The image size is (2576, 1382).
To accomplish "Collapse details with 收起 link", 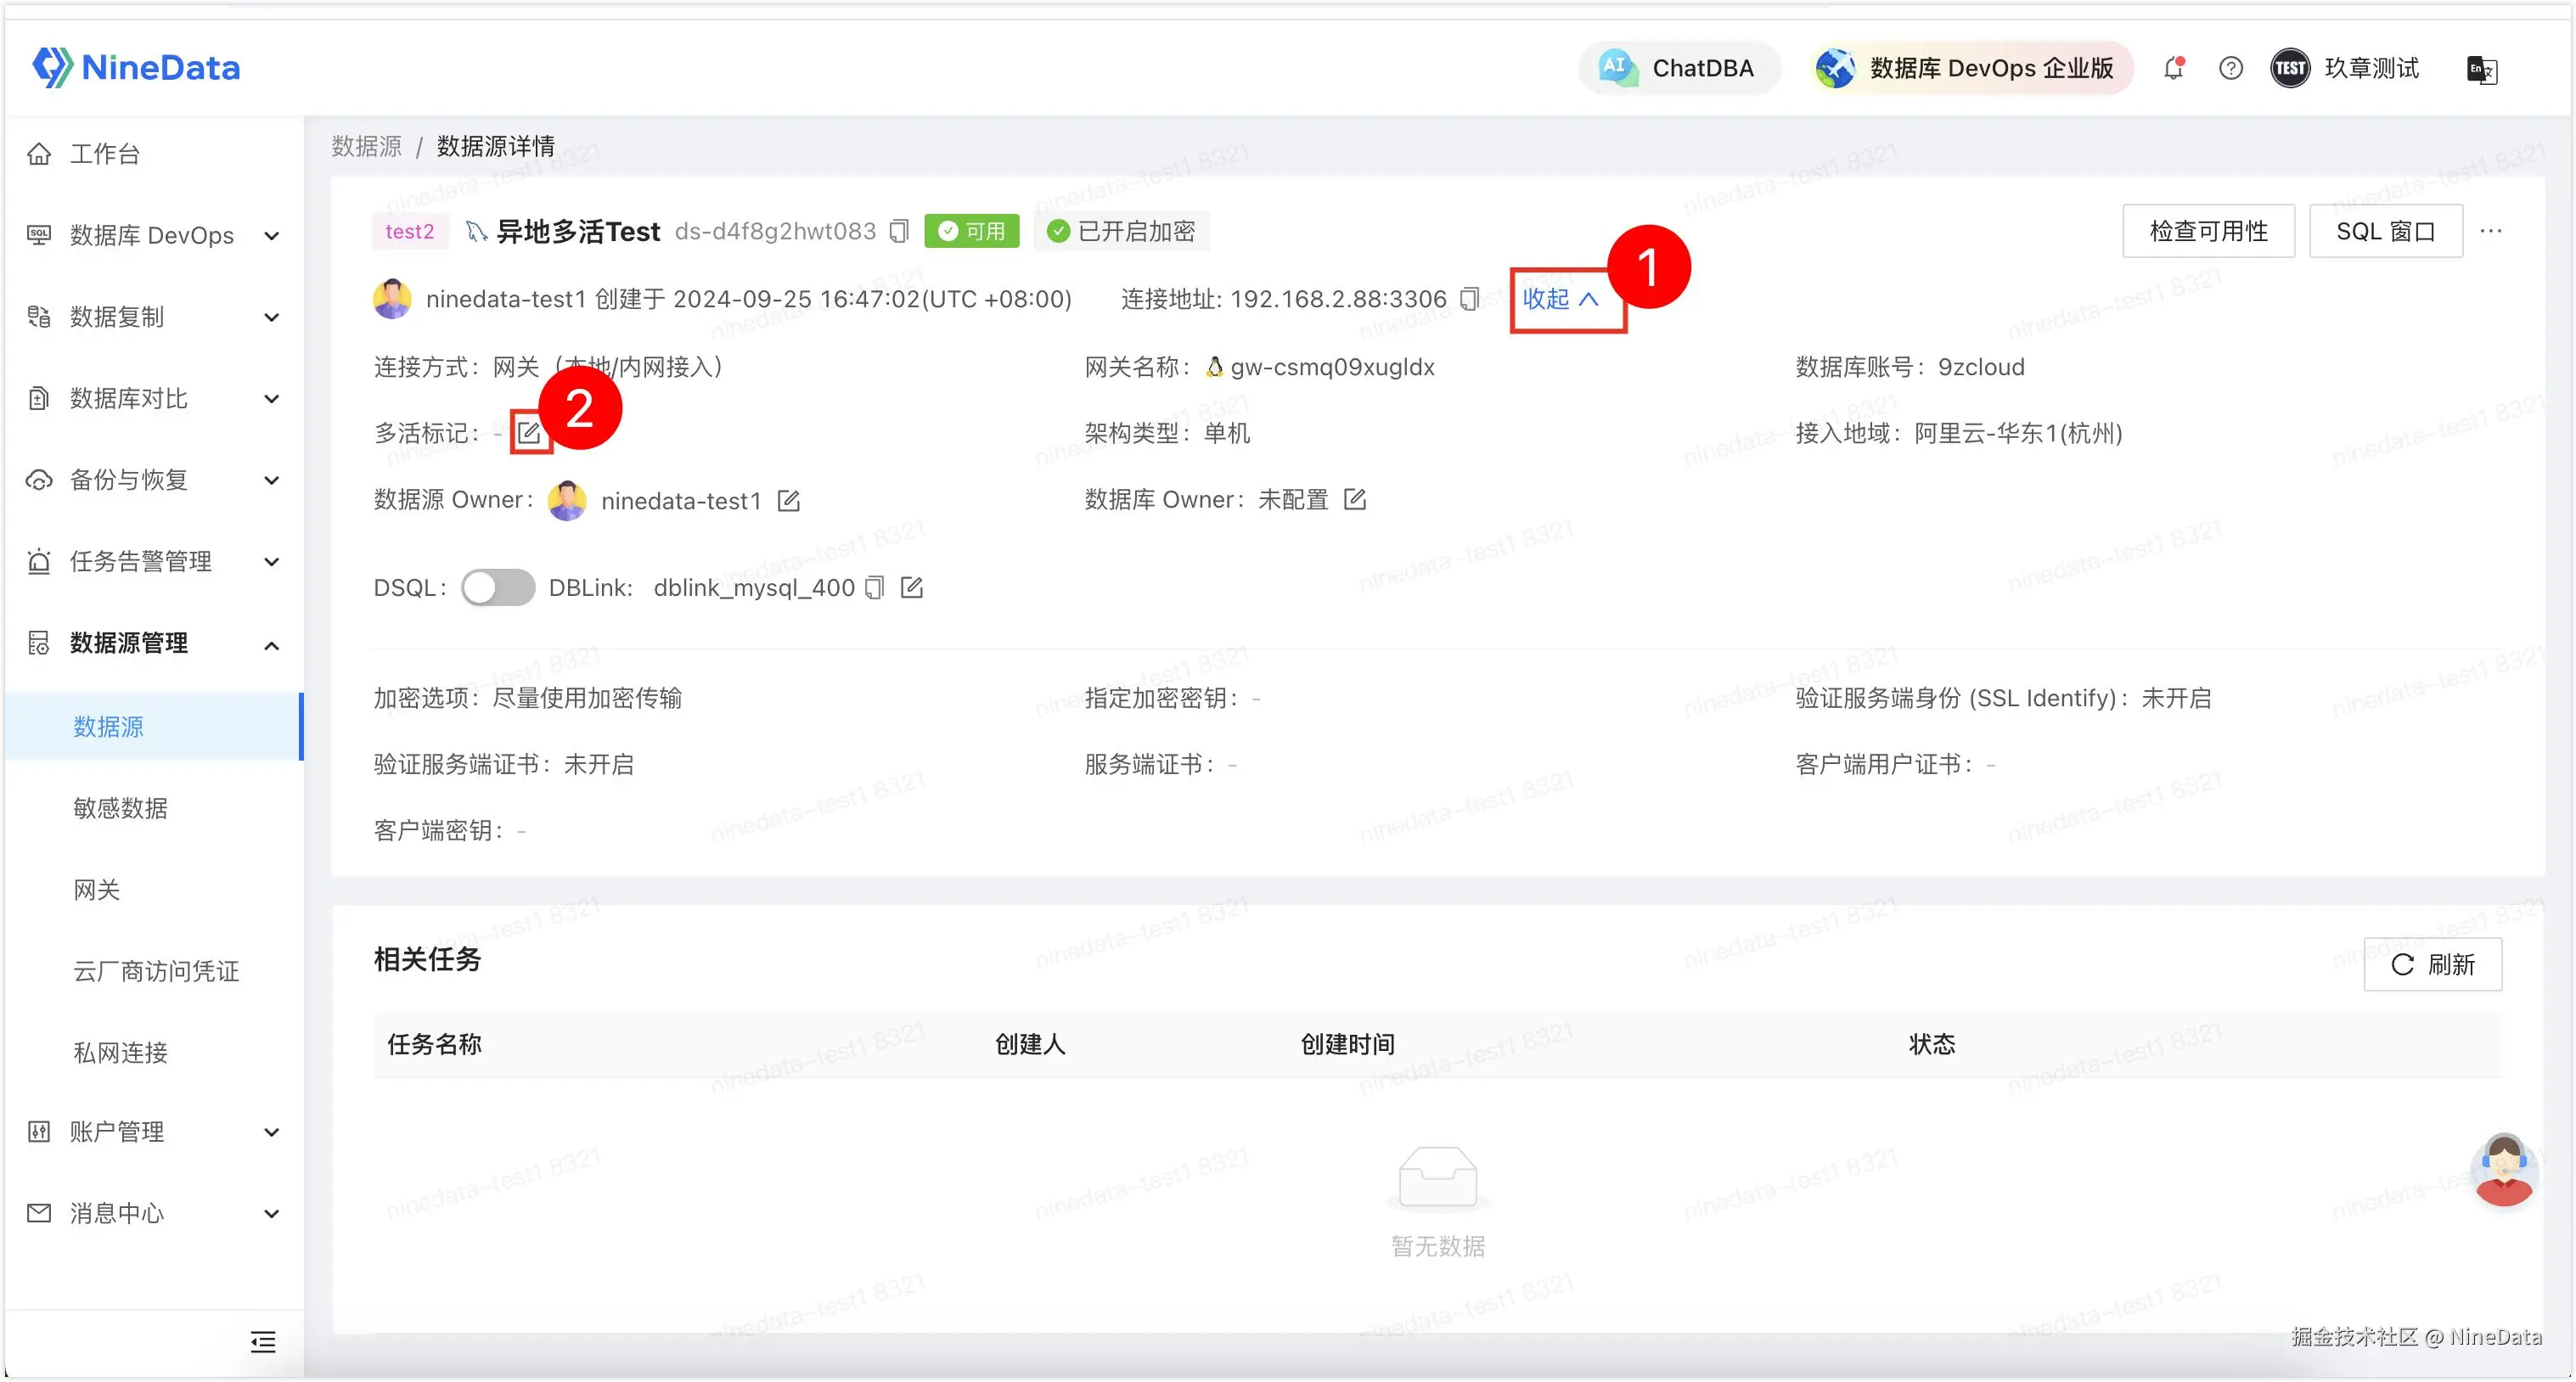I will (1559, 299).
